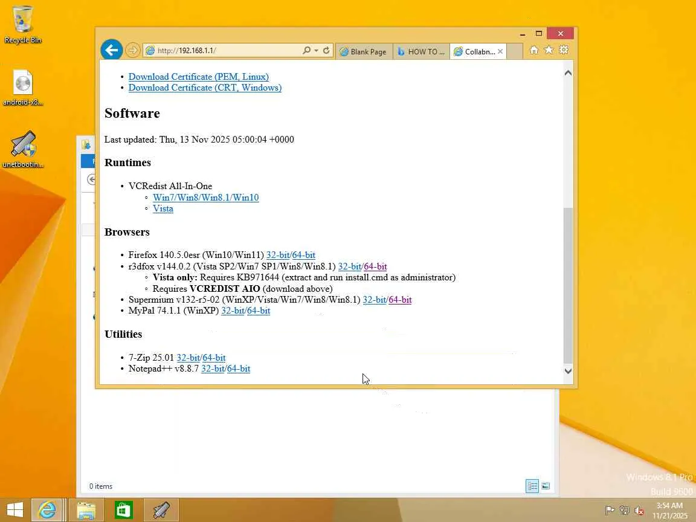Click the UNetbootin taskbar icon
Image resolution: width=696 pixels, height=522 pixels.
(161, 509)
